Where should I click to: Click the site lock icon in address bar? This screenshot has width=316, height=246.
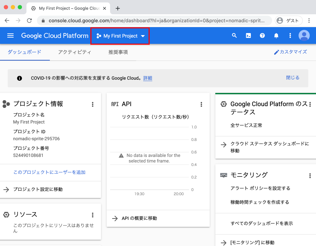43,21
